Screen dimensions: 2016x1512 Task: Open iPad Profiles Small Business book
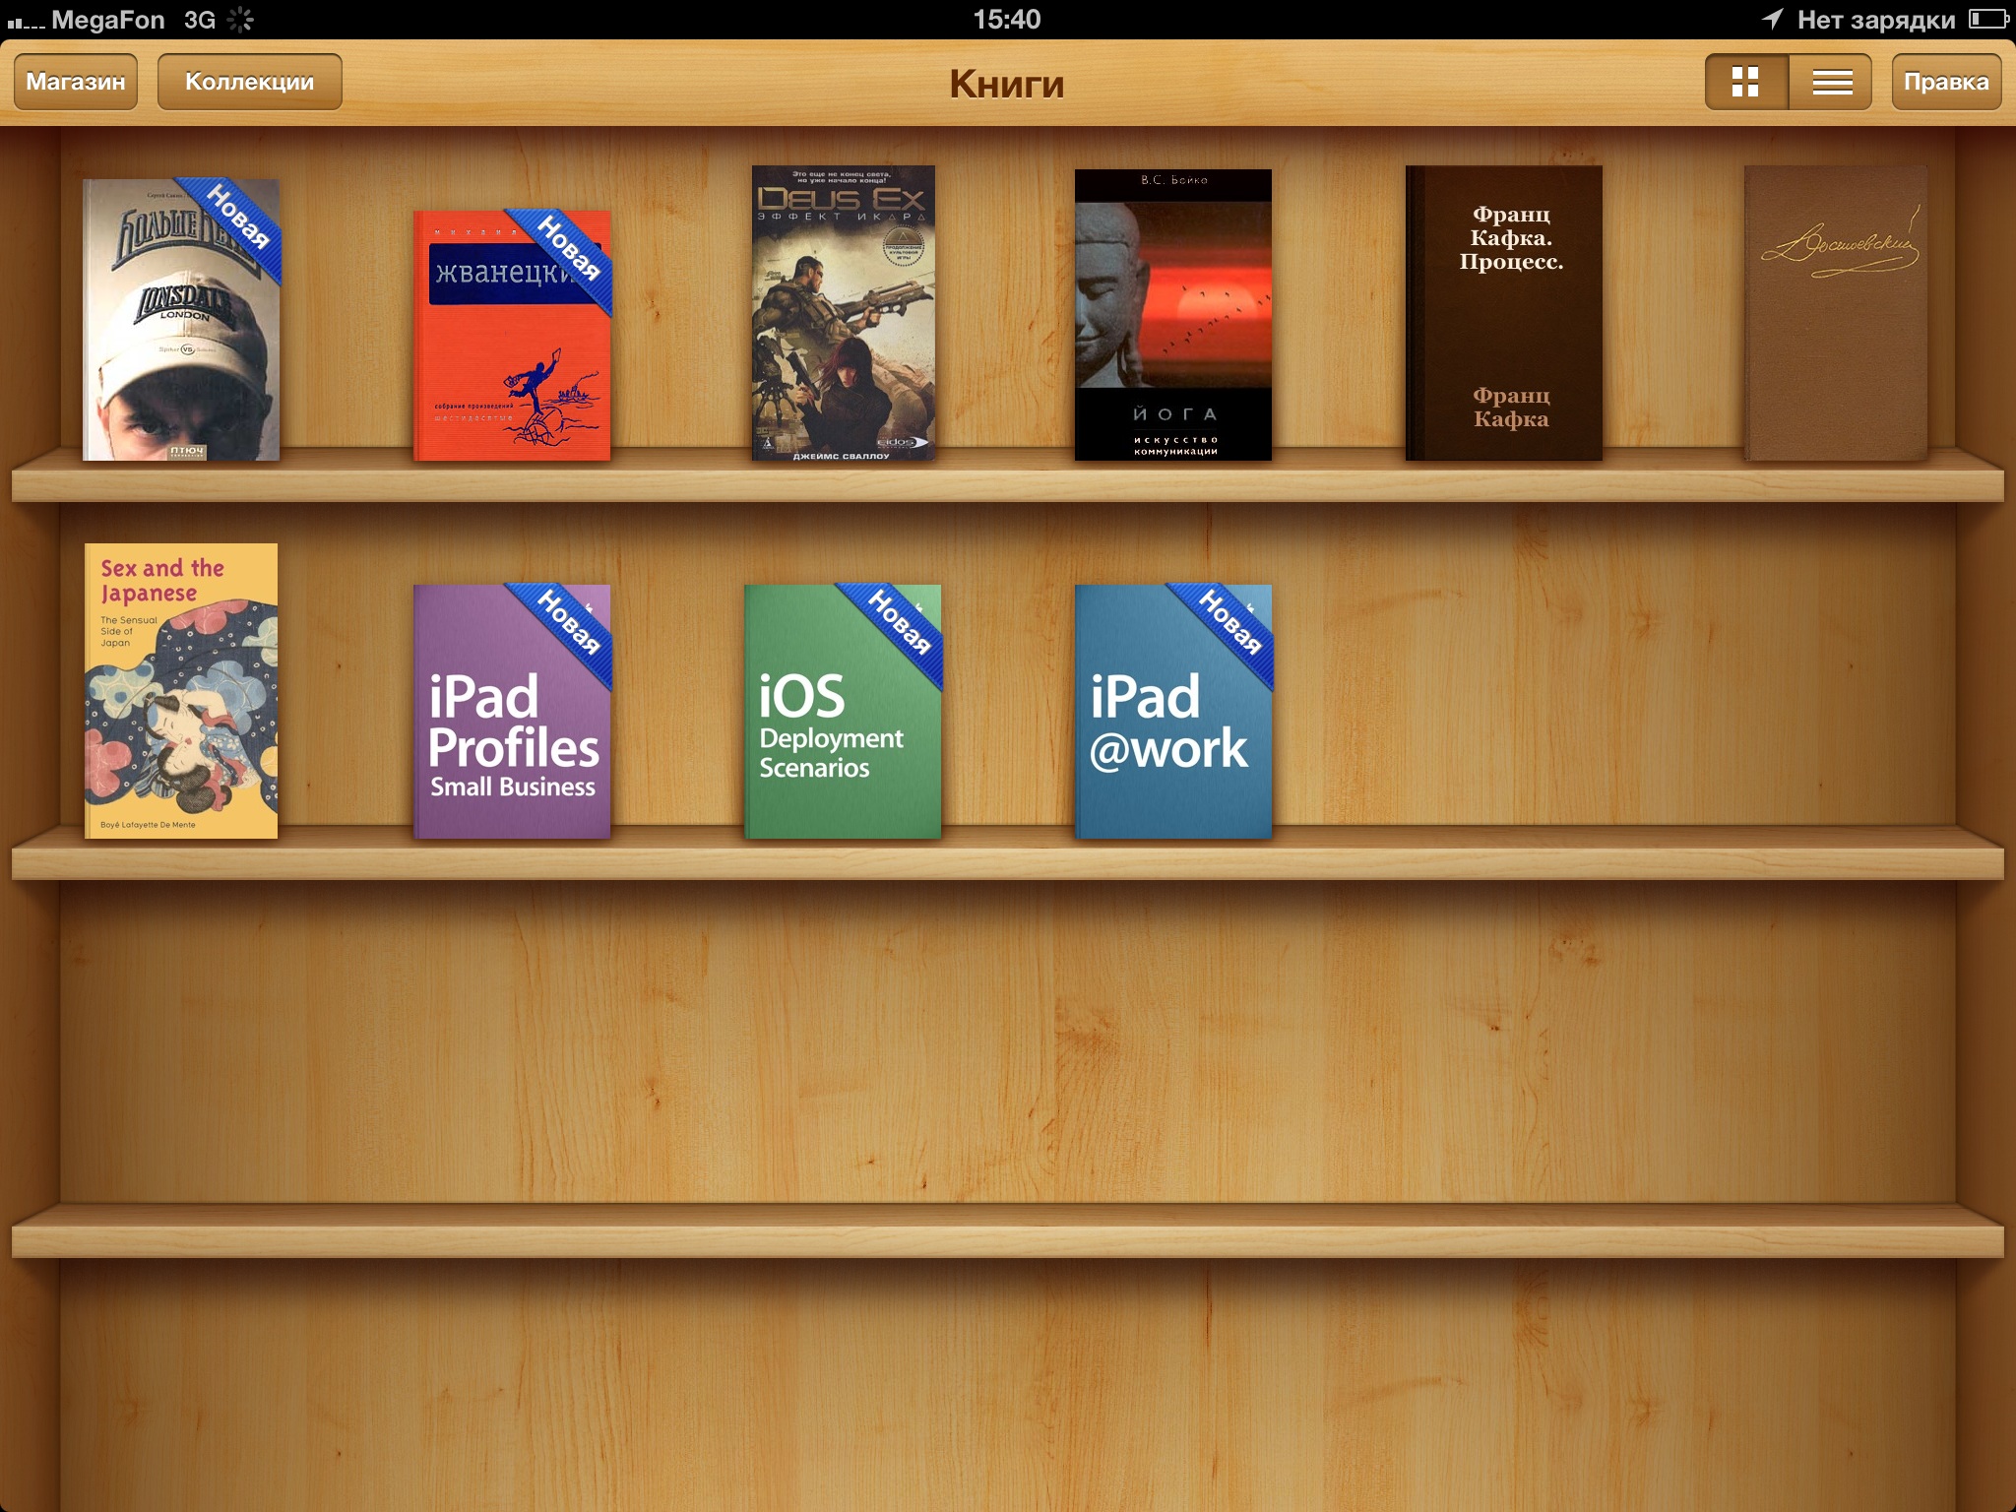[512, 712]
